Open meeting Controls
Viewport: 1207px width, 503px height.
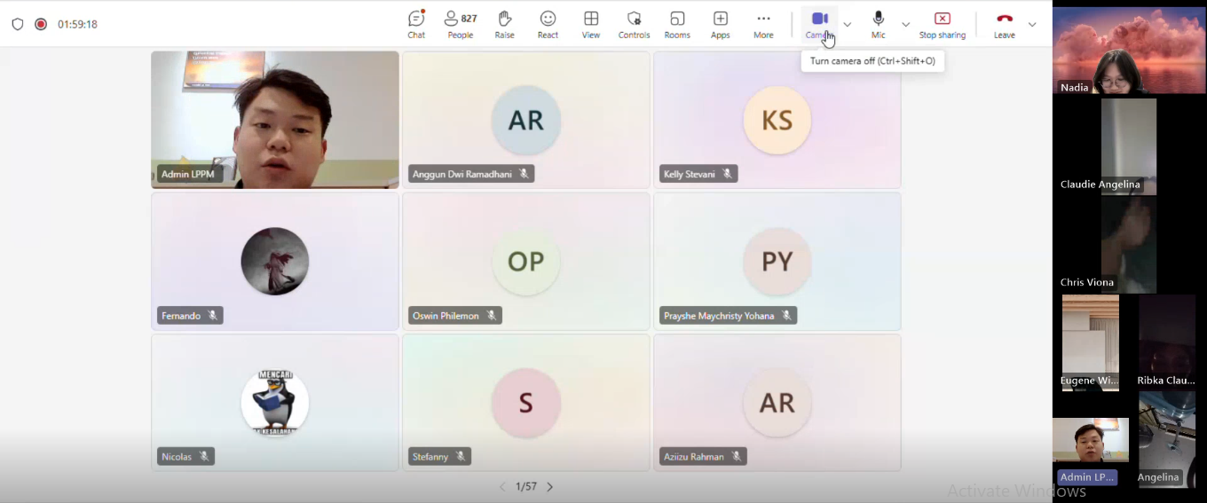coord(634,24)
